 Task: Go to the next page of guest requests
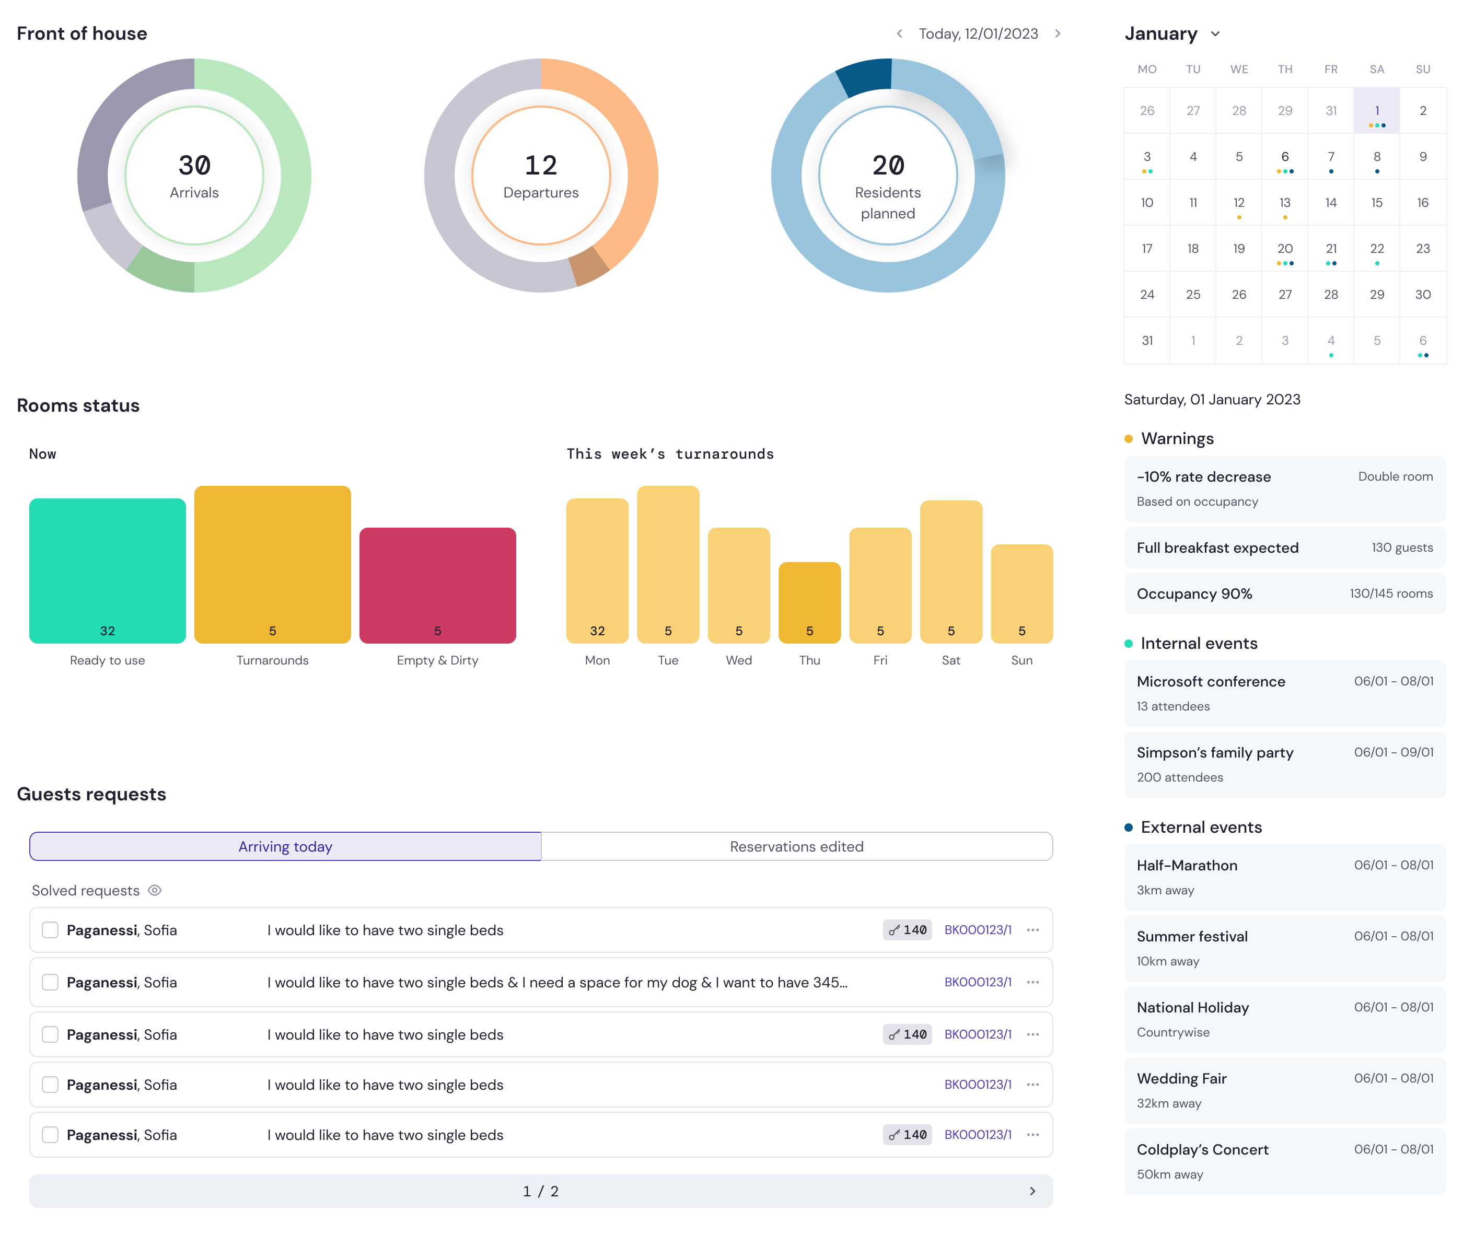tap(1032, 1191)
